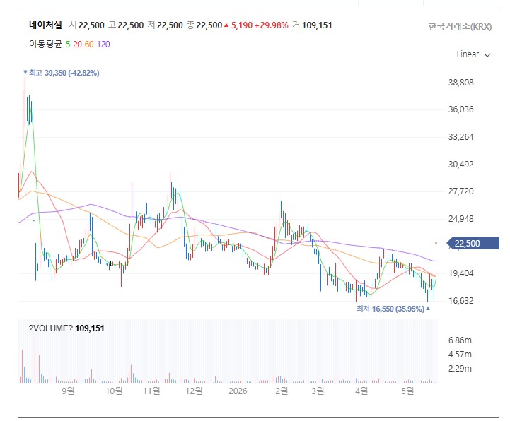Image resolution: width=510 pixels, height=421 pixels.
Task: Click the 2.29m volume axis label
Action: click(460, 369)
